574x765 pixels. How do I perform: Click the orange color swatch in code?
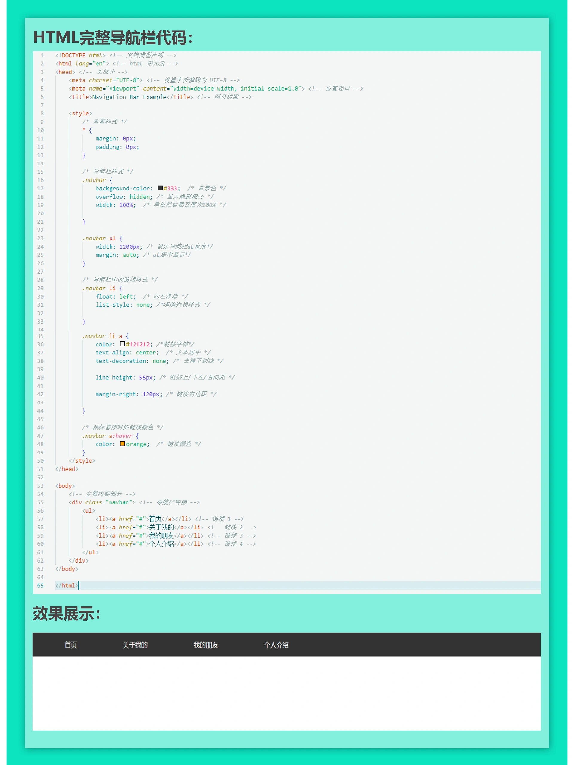click(x=123, y=444)
